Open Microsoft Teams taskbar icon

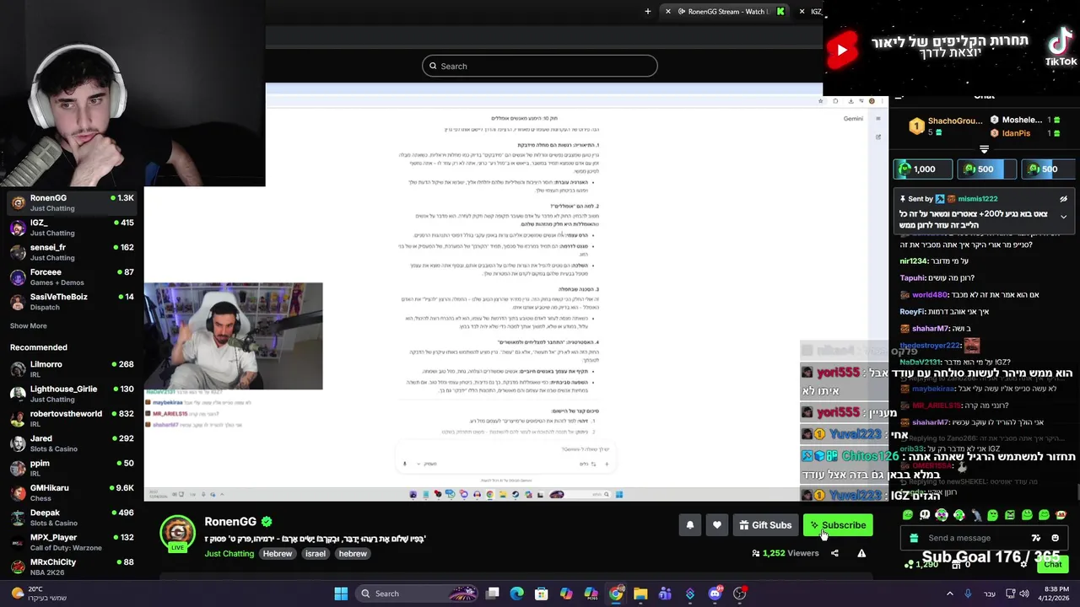click(x=665, y=594)
